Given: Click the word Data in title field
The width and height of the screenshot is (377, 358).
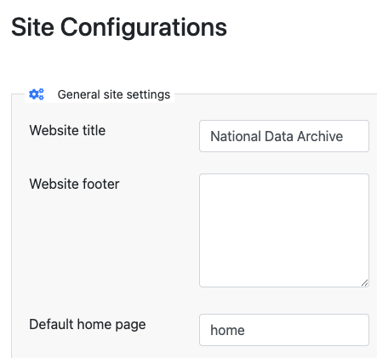Looking at the screenshot, I should [x=279, y=136].
